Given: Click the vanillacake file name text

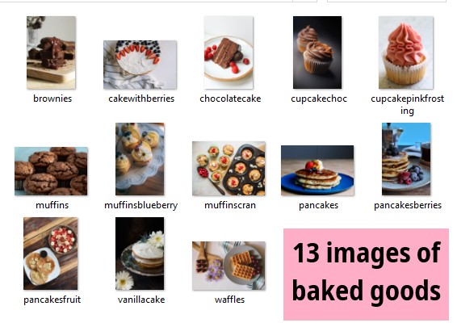Looking at the screenshot, I should [x=141, y=300].
